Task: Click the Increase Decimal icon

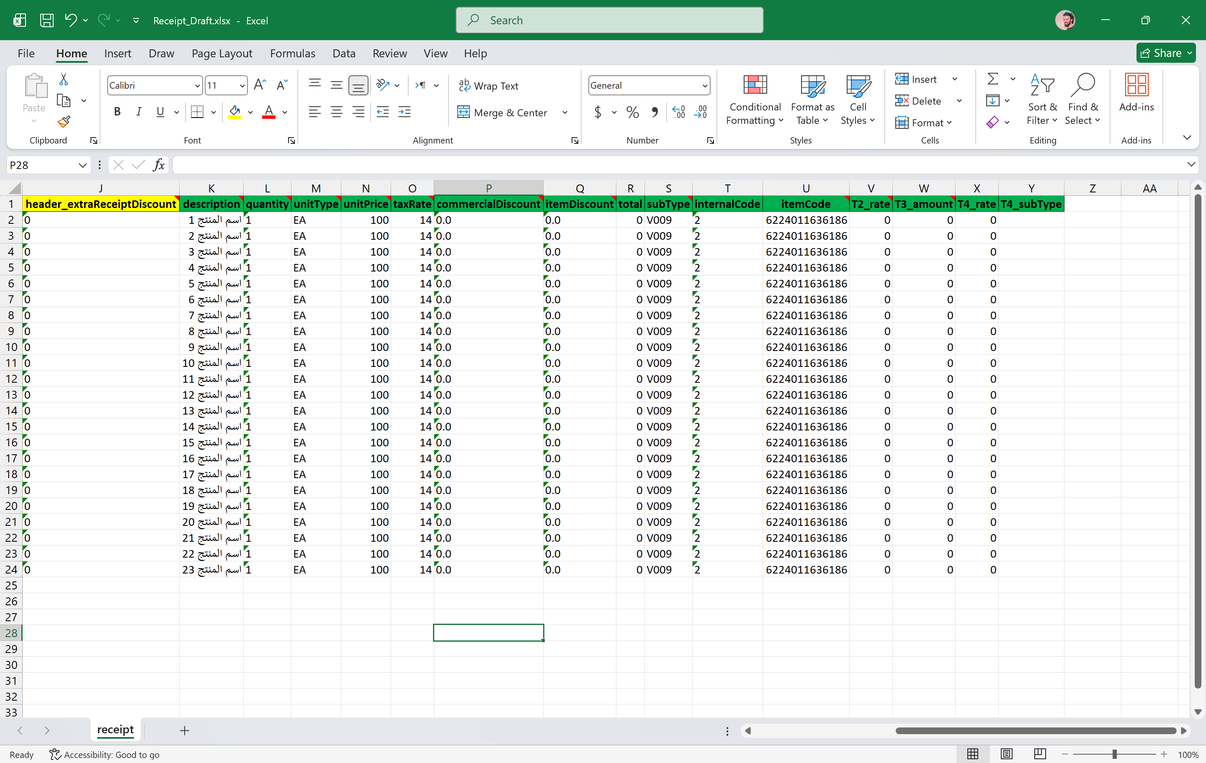Action: pyautogui.click(x=679, y=112)
